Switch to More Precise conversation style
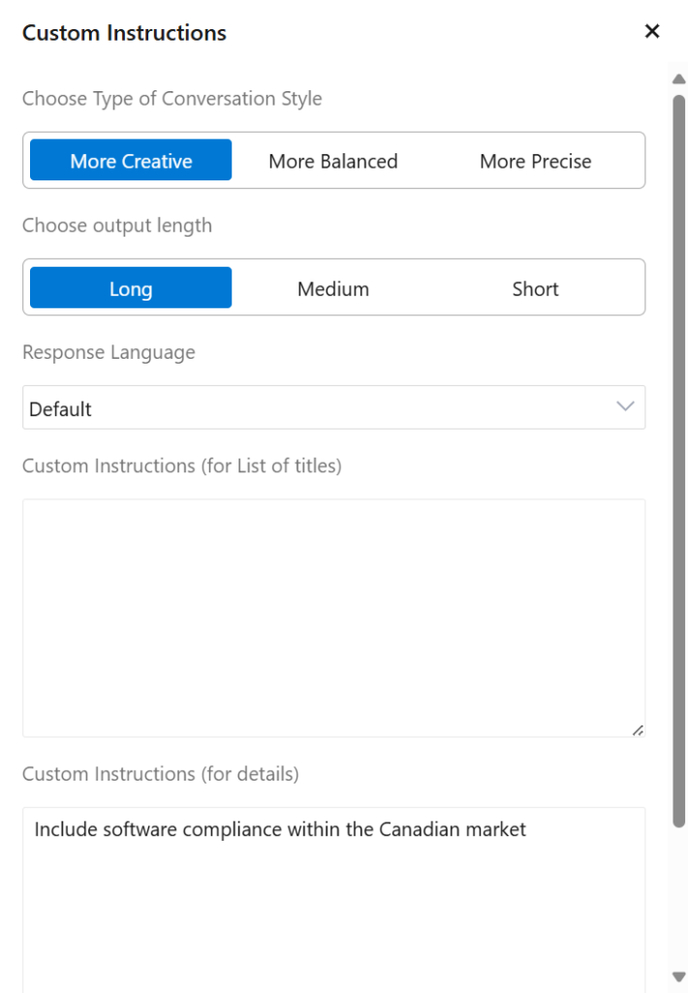688x993 pixels. [535, 160]
